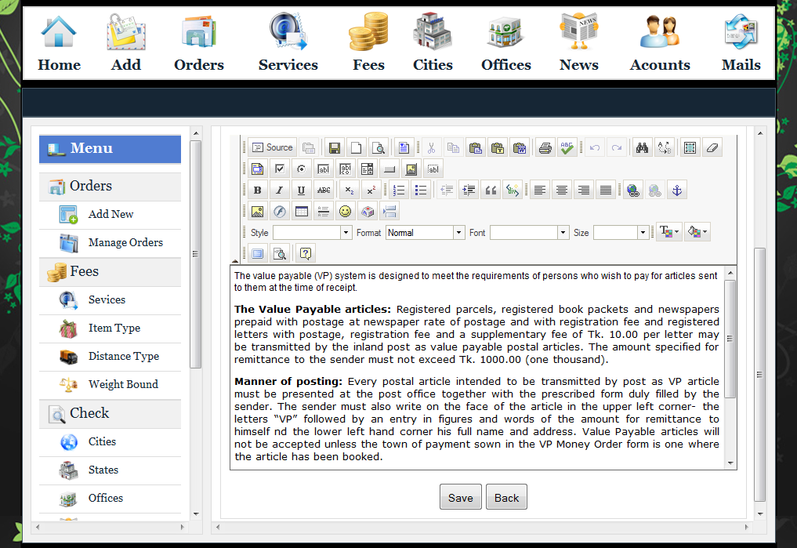Viewport: 797px width, 548px height.
Task: Insert a radio button form field
Action: click(301, 169)
